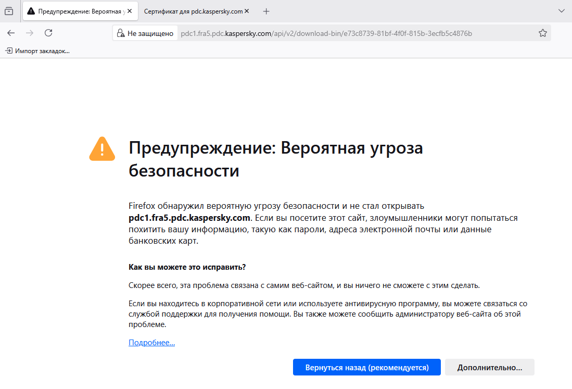Image resolution: width=572 pixels, height=389 pixels.
Task: Click 'Вернуться назад (рекомендуется)' button
Action: pyautogui.click(x=366, y=368)
